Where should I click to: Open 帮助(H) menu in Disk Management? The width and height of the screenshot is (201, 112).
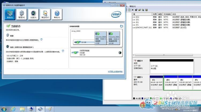(133, 6)
